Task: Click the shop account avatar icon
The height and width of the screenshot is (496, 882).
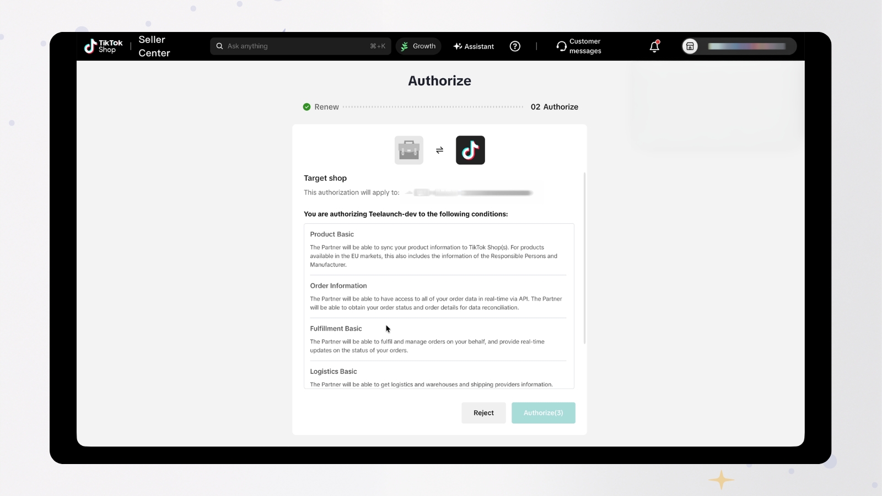Action: click(x=690, y=46)
